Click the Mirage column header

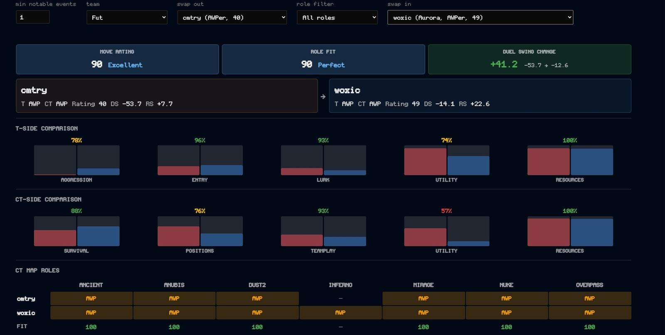point(423,285)
